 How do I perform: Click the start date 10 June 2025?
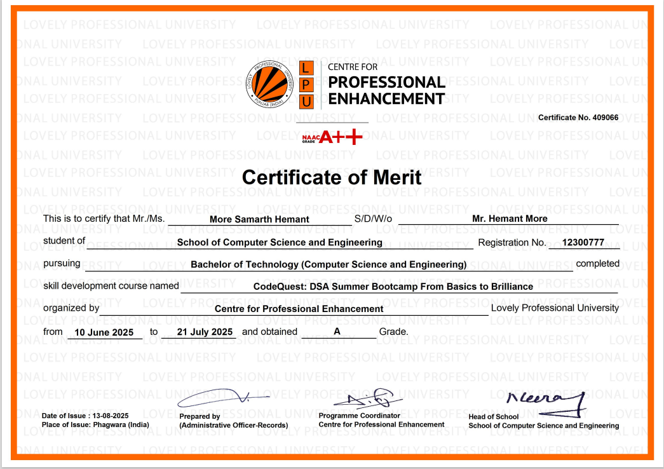point(104,332)
